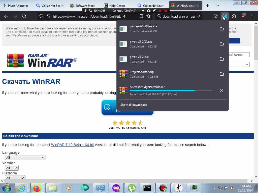The width and height of the screenshot is (258, 193).
Task: Expand the Language dropdown
Action: click(25, 158)
